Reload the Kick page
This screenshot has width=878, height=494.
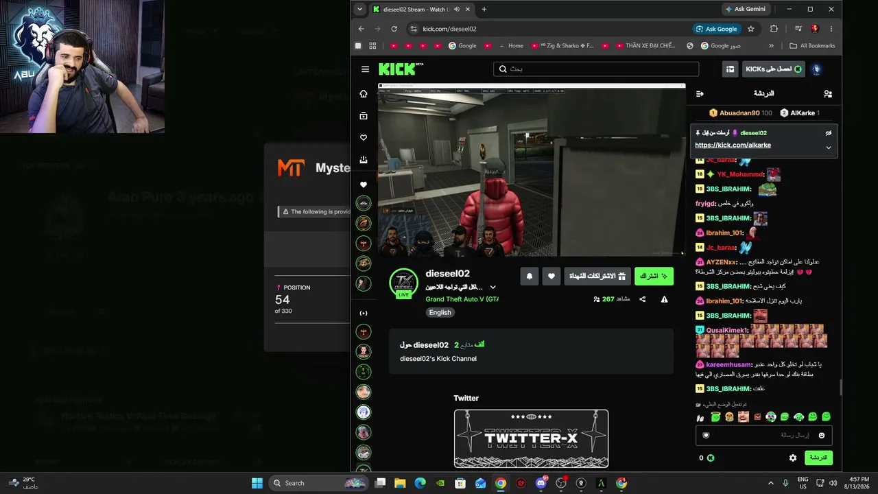pos(394,29)
